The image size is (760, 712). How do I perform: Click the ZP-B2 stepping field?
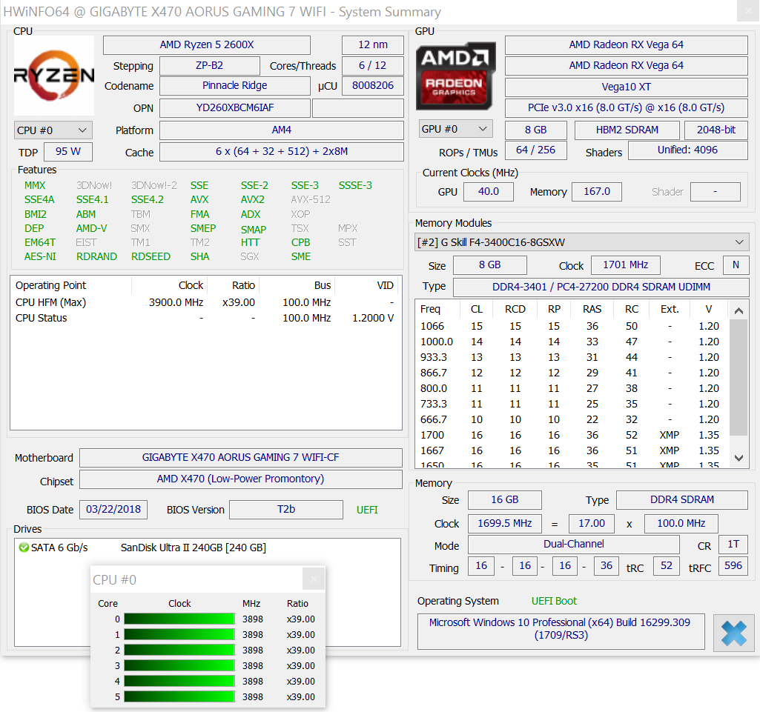tap(209, 66)
